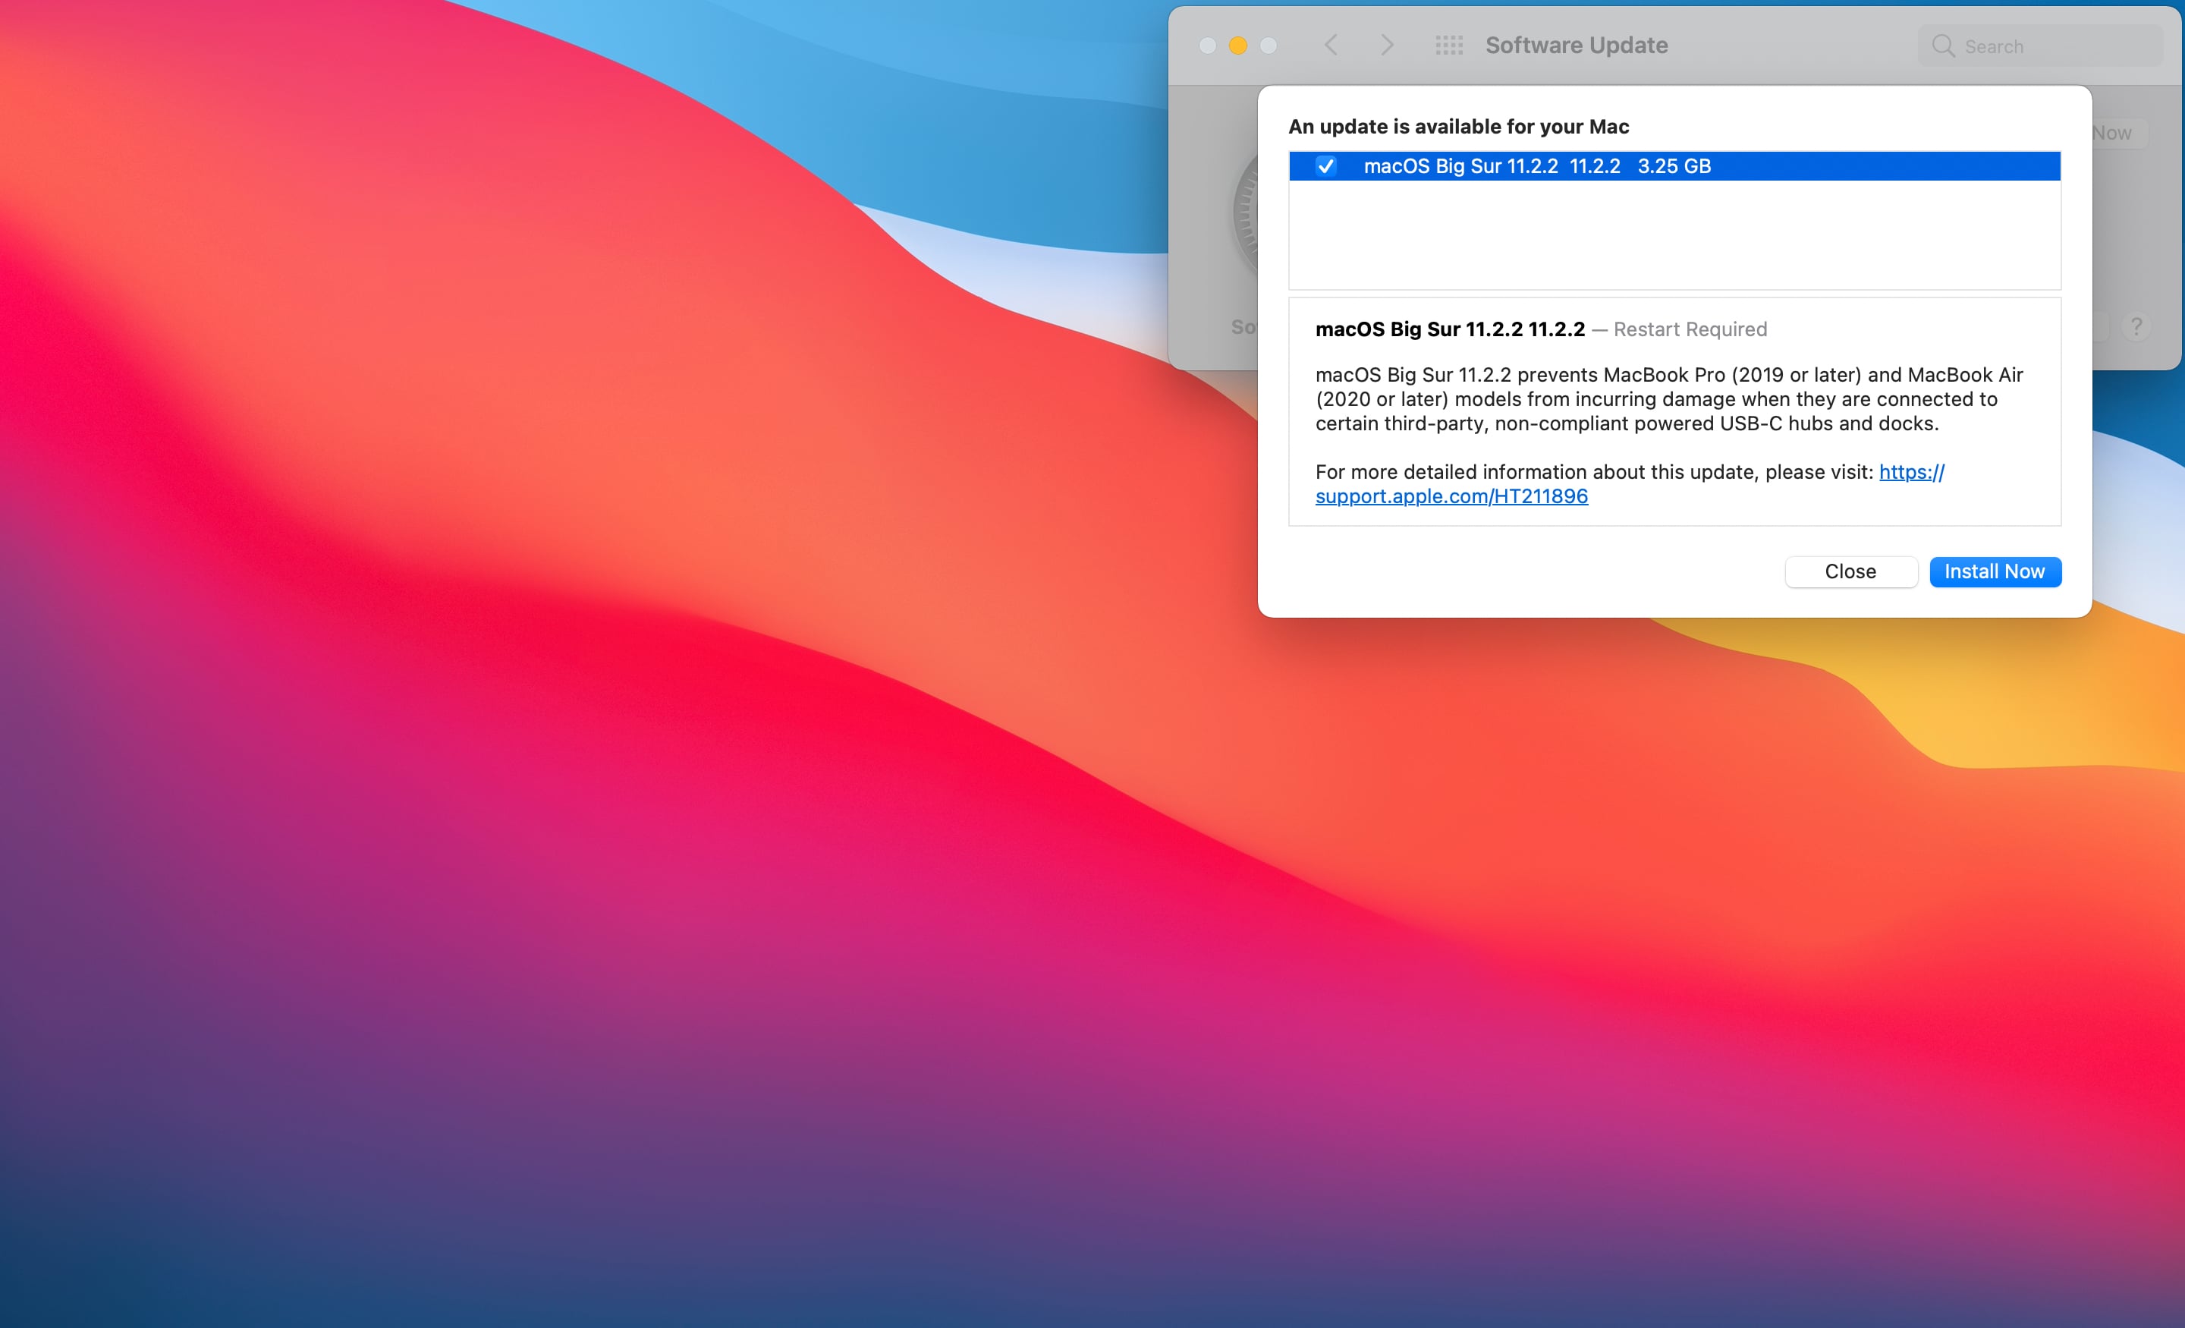
Task: Click the Software Update window title
Action: [1576, 46]
